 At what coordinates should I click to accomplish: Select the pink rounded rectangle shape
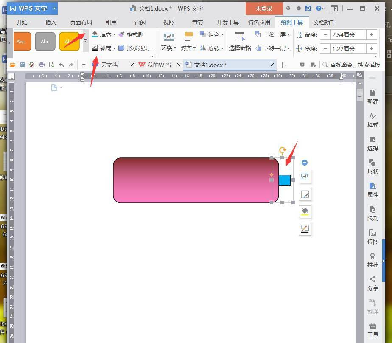[x=196, y=180]
